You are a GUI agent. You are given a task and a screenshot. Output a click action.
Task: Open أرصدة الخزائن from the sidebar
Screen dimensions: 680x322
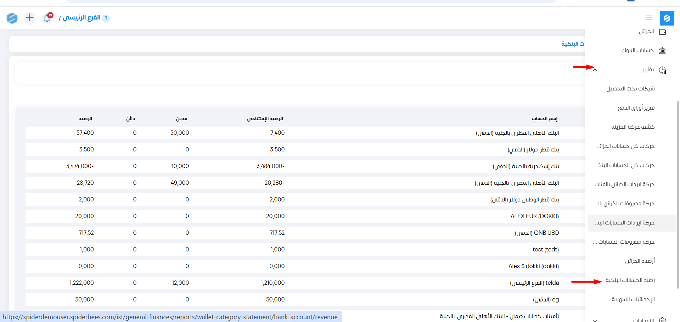tap(640, 261)
